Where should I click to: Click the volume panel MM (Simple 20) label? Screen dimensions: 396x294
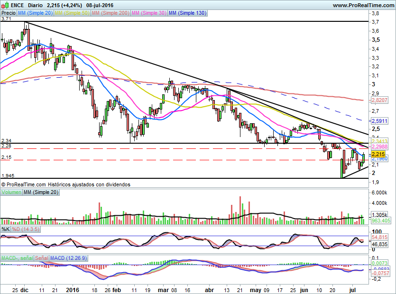point(41,192)
